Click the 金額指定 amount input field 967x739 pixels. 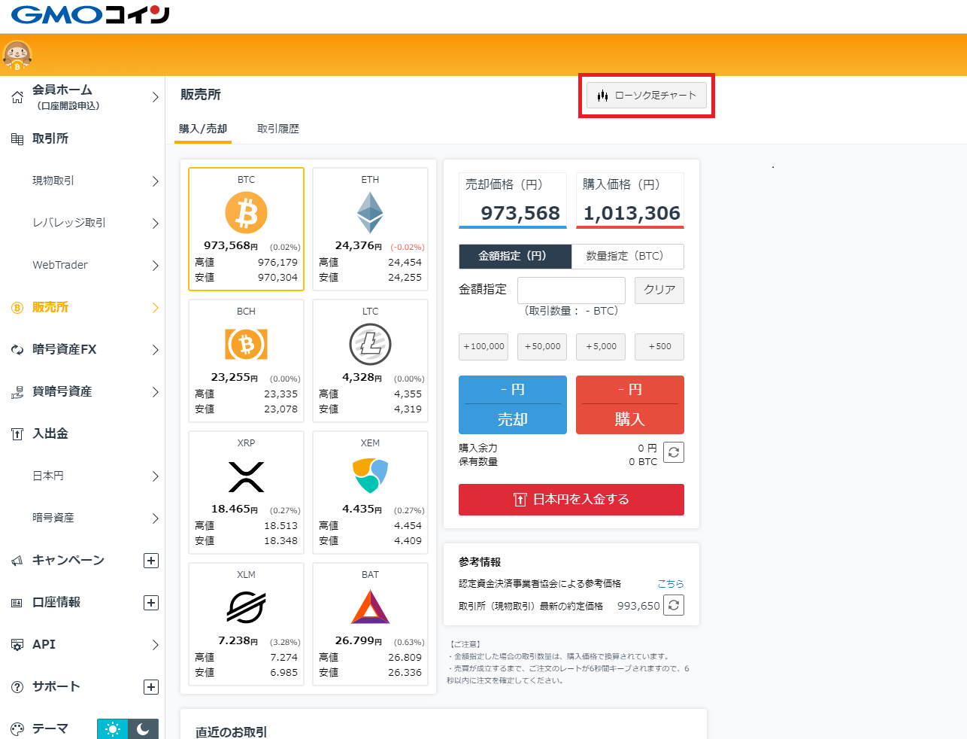(571, 290)
